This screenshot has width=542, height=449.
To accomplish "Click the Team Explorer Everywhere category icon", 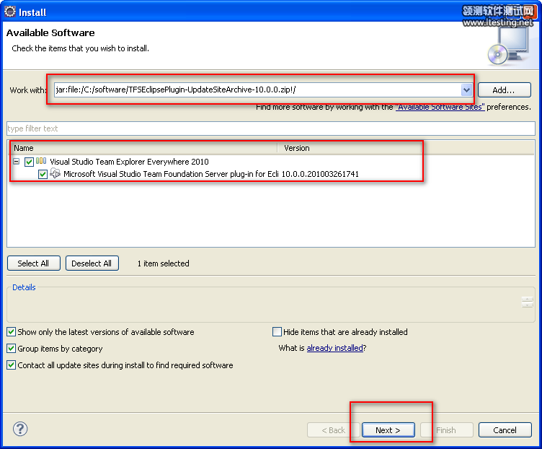I will pos(41,162).
